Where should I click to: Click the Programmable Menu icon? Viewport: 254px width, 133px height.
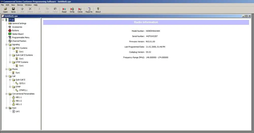click(x=10, y=37)
